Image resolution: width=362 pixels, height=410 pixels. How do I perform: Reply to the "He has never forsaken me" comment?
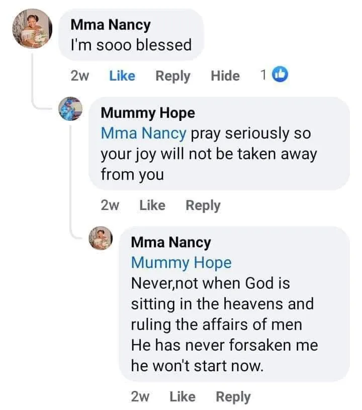click(233, 397)
